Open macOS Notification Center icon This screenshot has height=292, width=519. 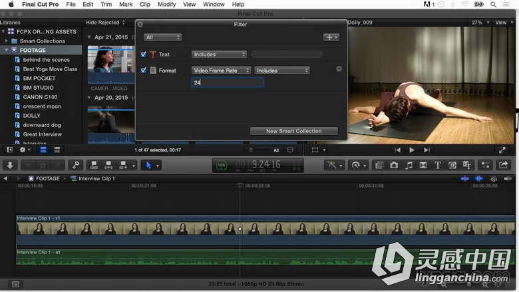click(506, 4)
